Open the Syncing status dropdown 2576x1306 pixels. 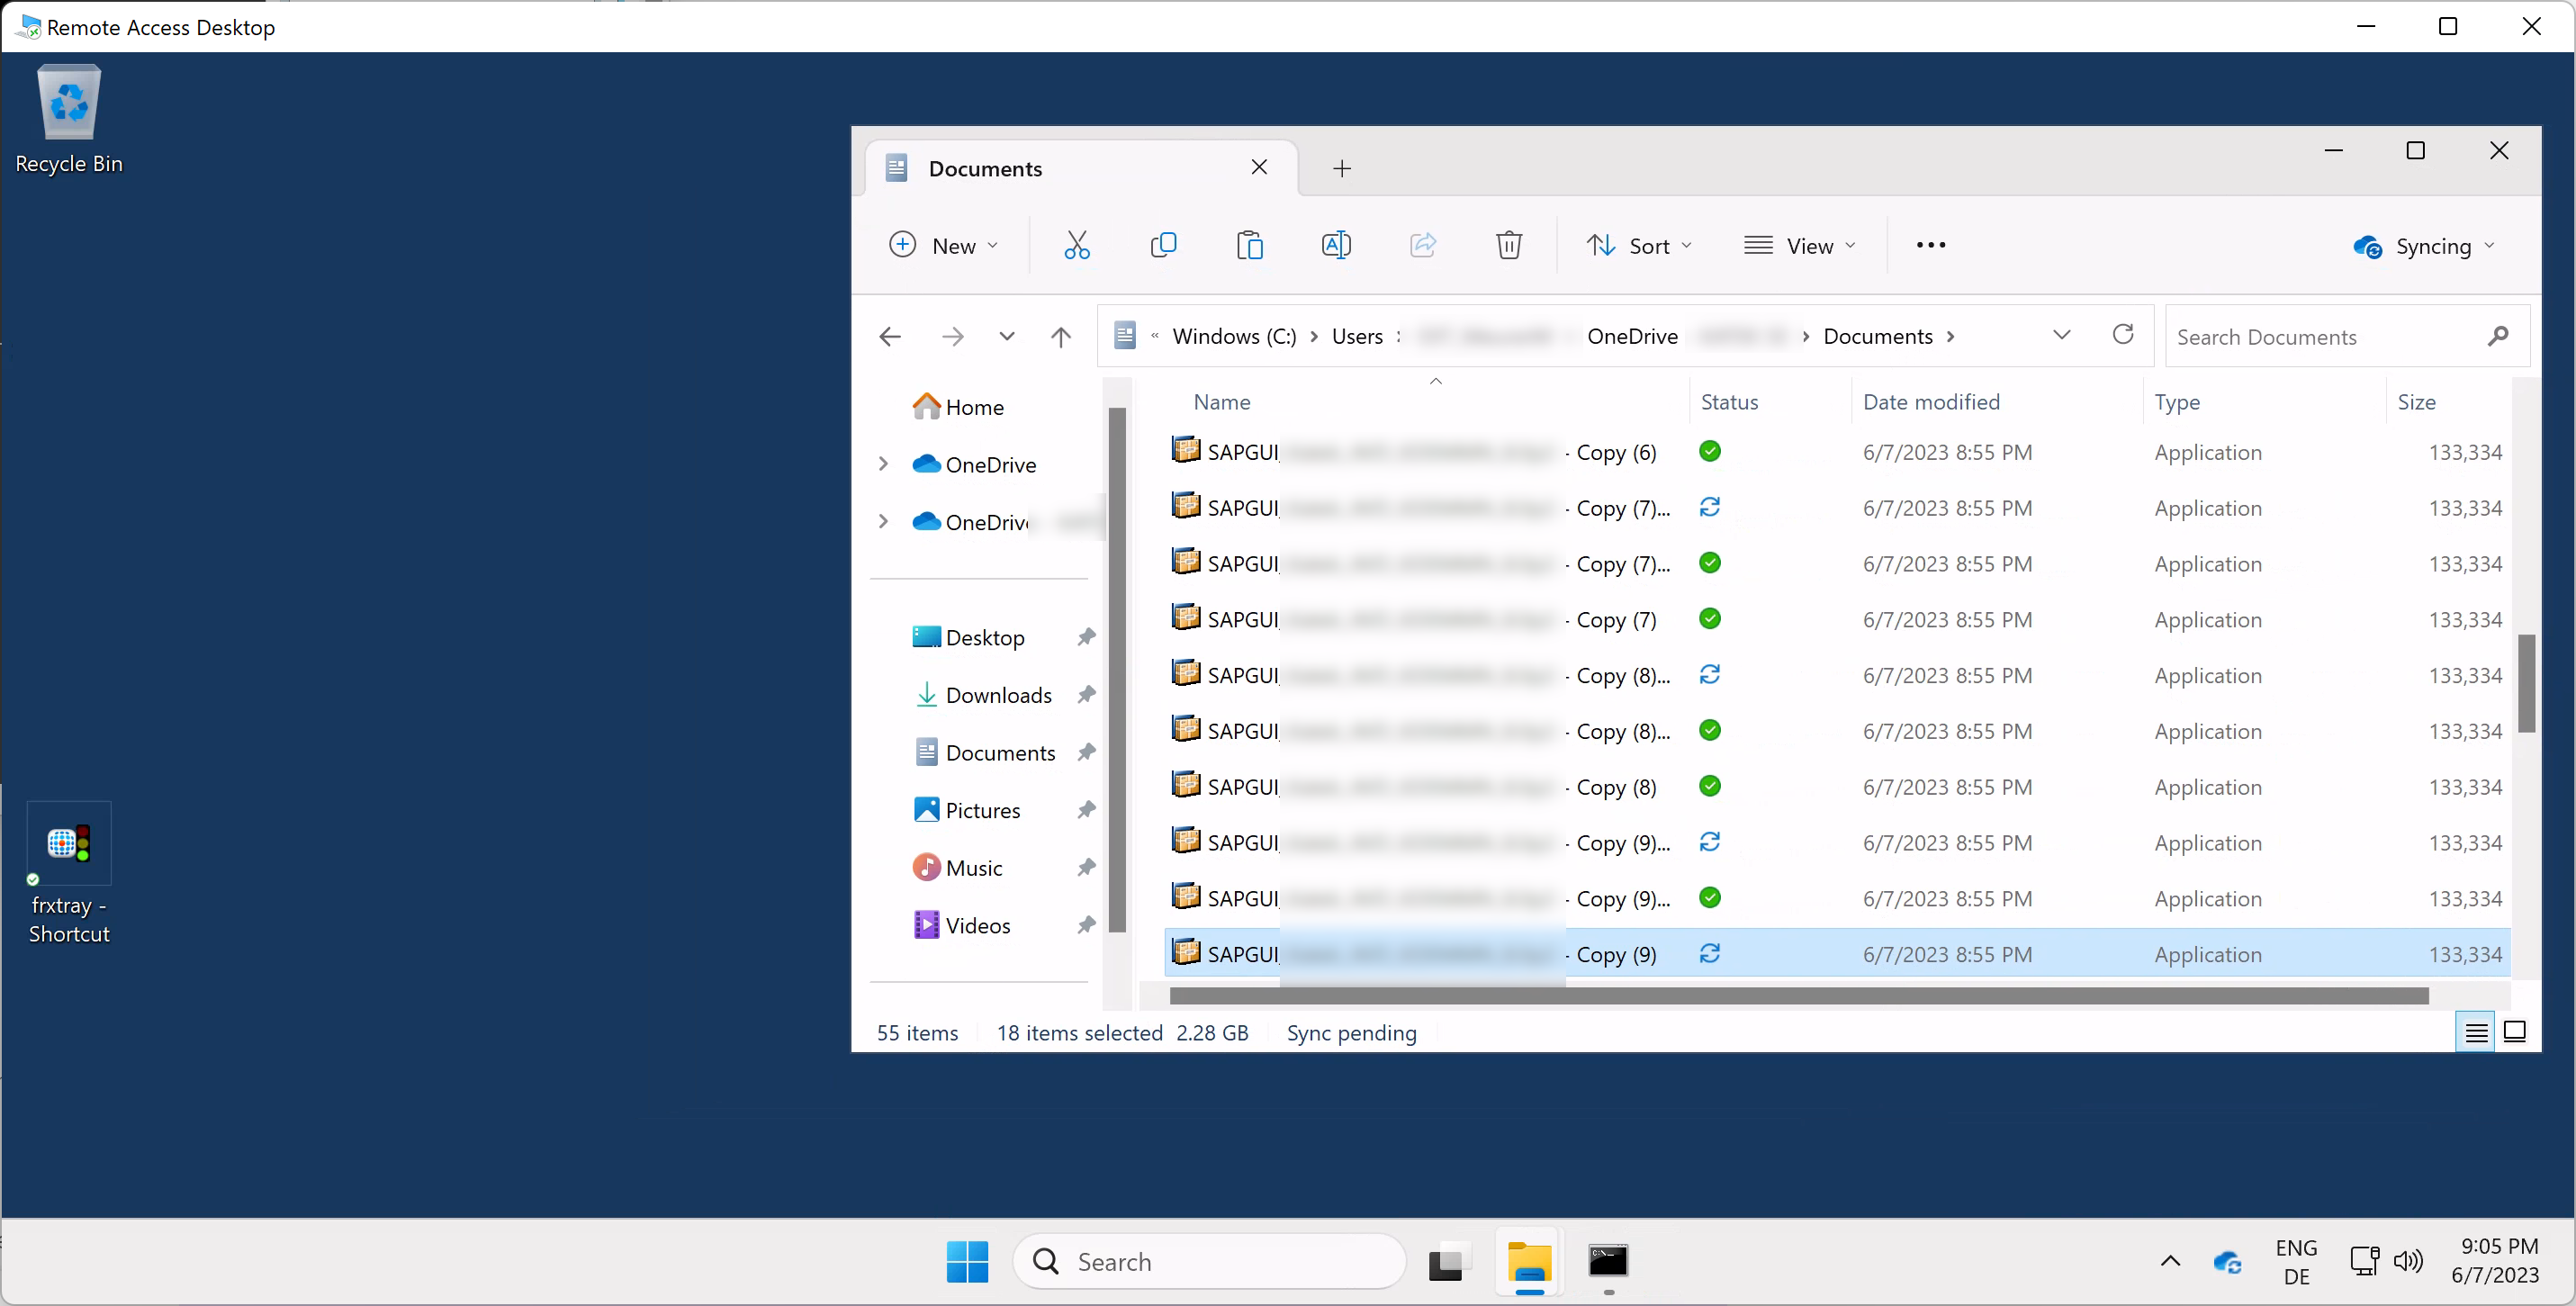(x=2424, y=246)
